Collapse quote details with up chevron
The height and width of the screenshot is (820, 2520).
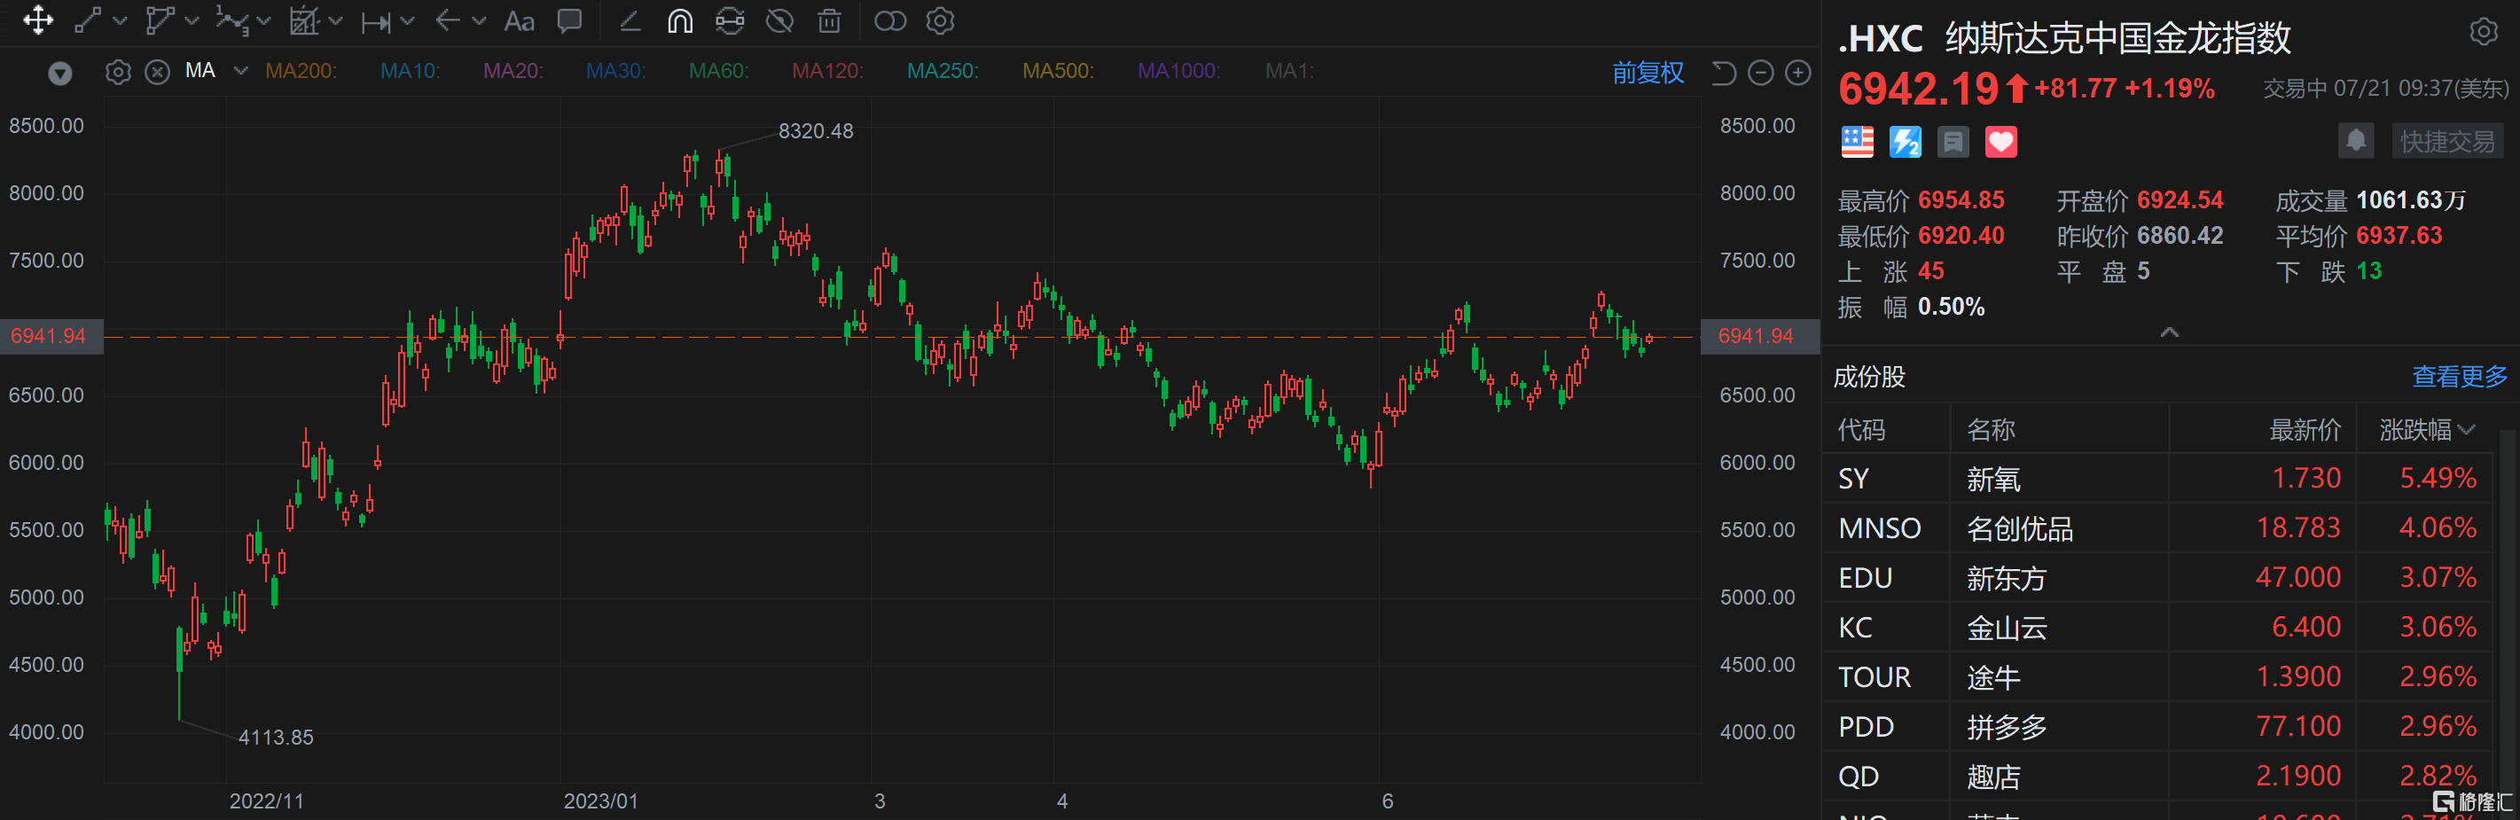point(2169,332)
